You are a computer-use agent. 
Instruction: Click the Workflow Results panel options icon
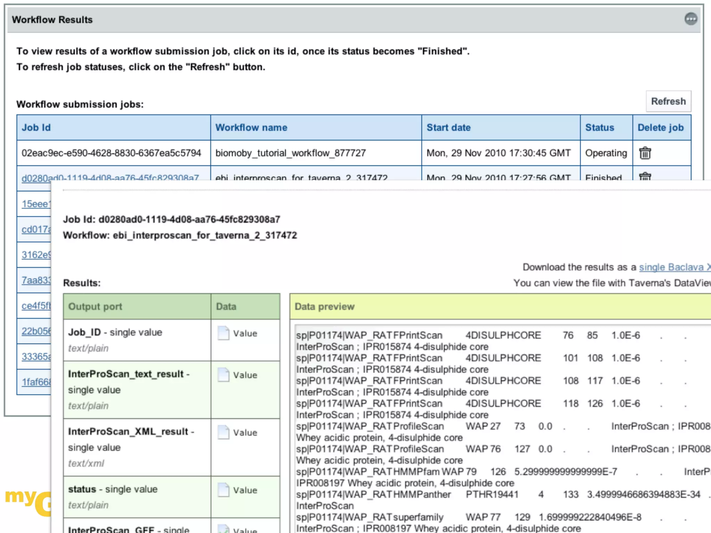[x=690, y=19]
